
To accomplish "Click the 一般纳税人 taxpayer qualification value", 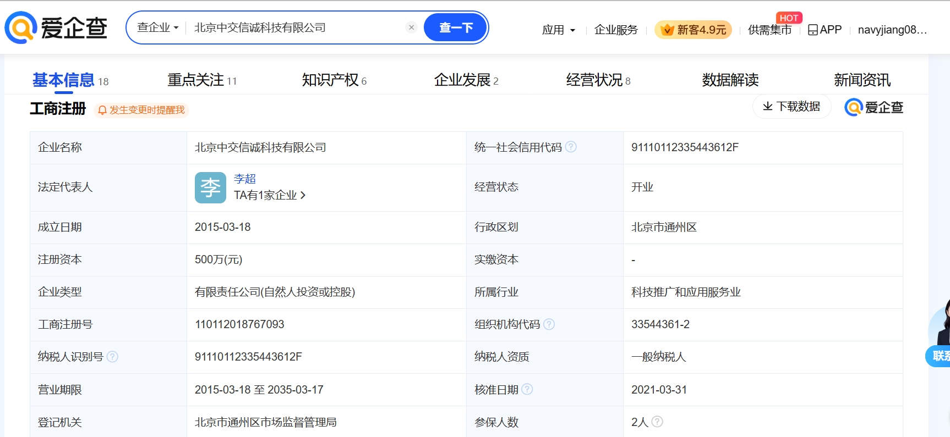I will coord(658,357).
